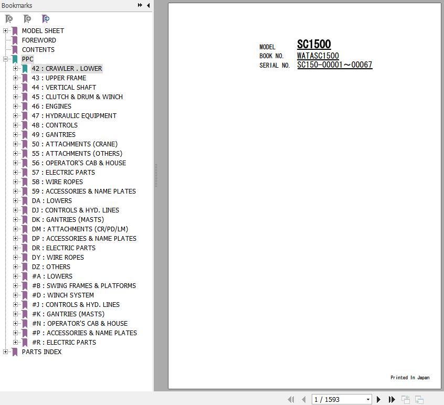Open 44 : VERTICAL SHAFT bookmark
This screenshot has width=444, height=405.
(64, 87)
